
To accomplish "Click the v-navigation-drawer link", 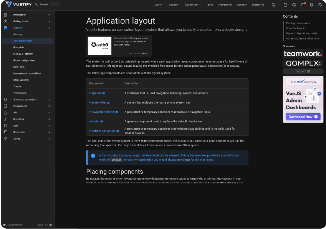I will coord(102,112).
